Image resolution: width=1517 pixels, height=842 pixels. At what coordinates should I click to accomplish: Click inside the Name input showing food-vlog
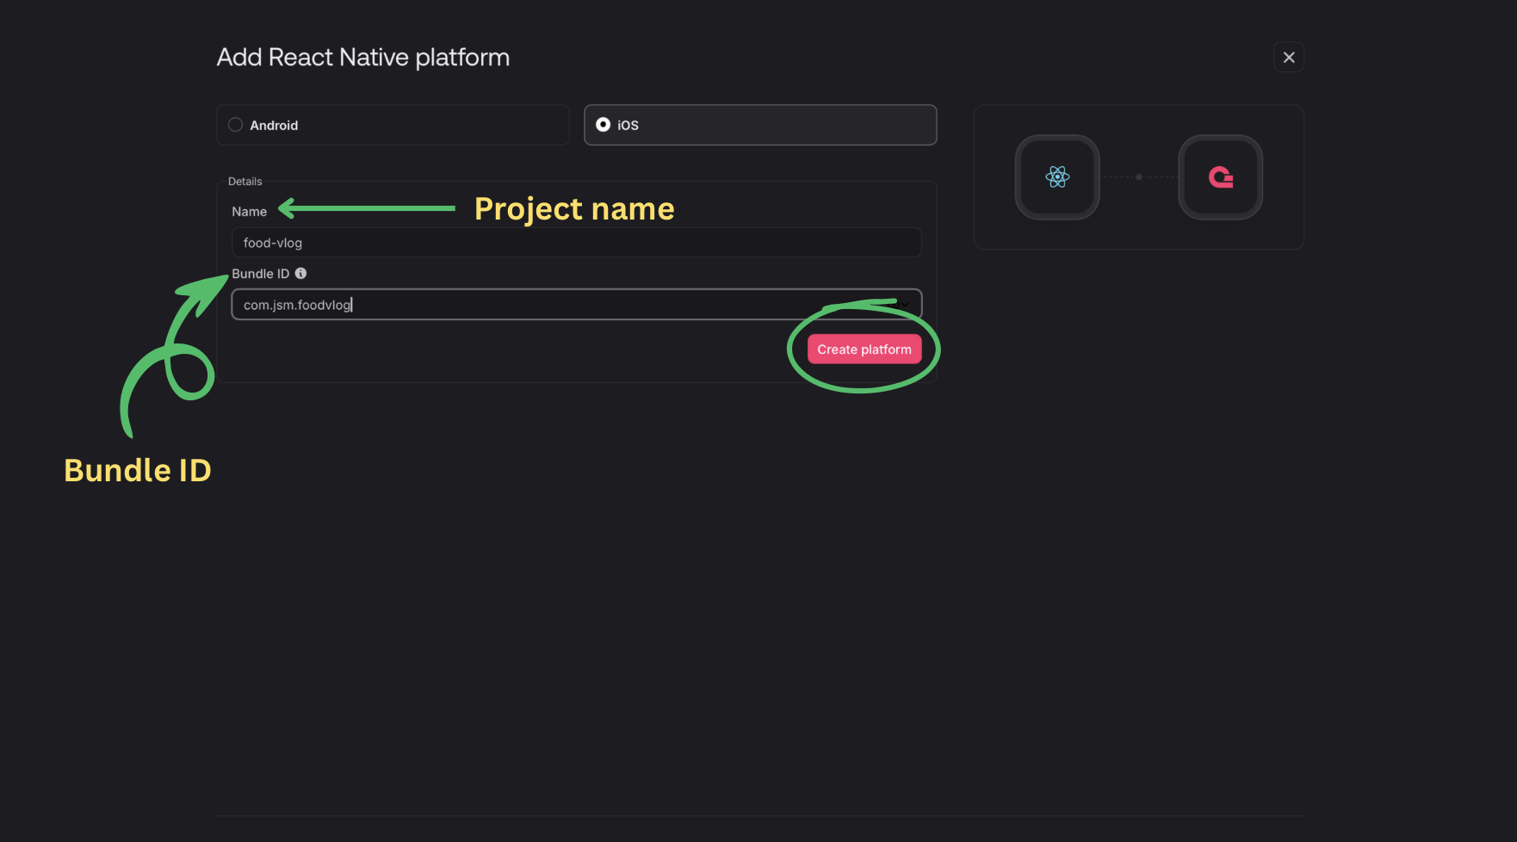pos(575,242)
